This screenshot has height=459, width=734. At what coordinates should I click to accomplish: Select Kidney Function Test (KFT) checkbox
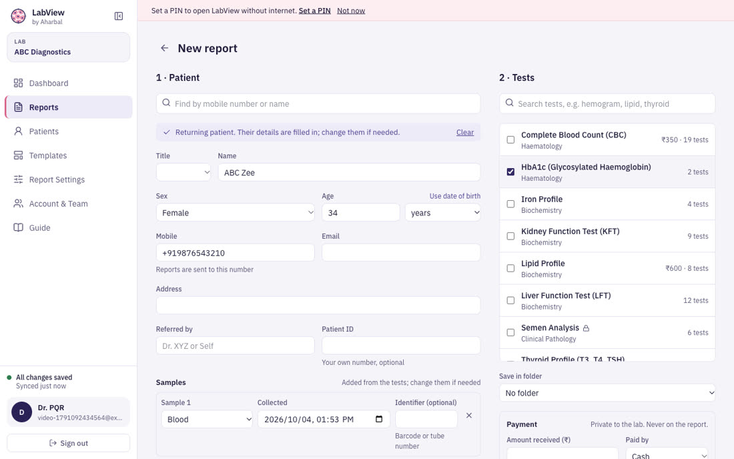(510, 236)
